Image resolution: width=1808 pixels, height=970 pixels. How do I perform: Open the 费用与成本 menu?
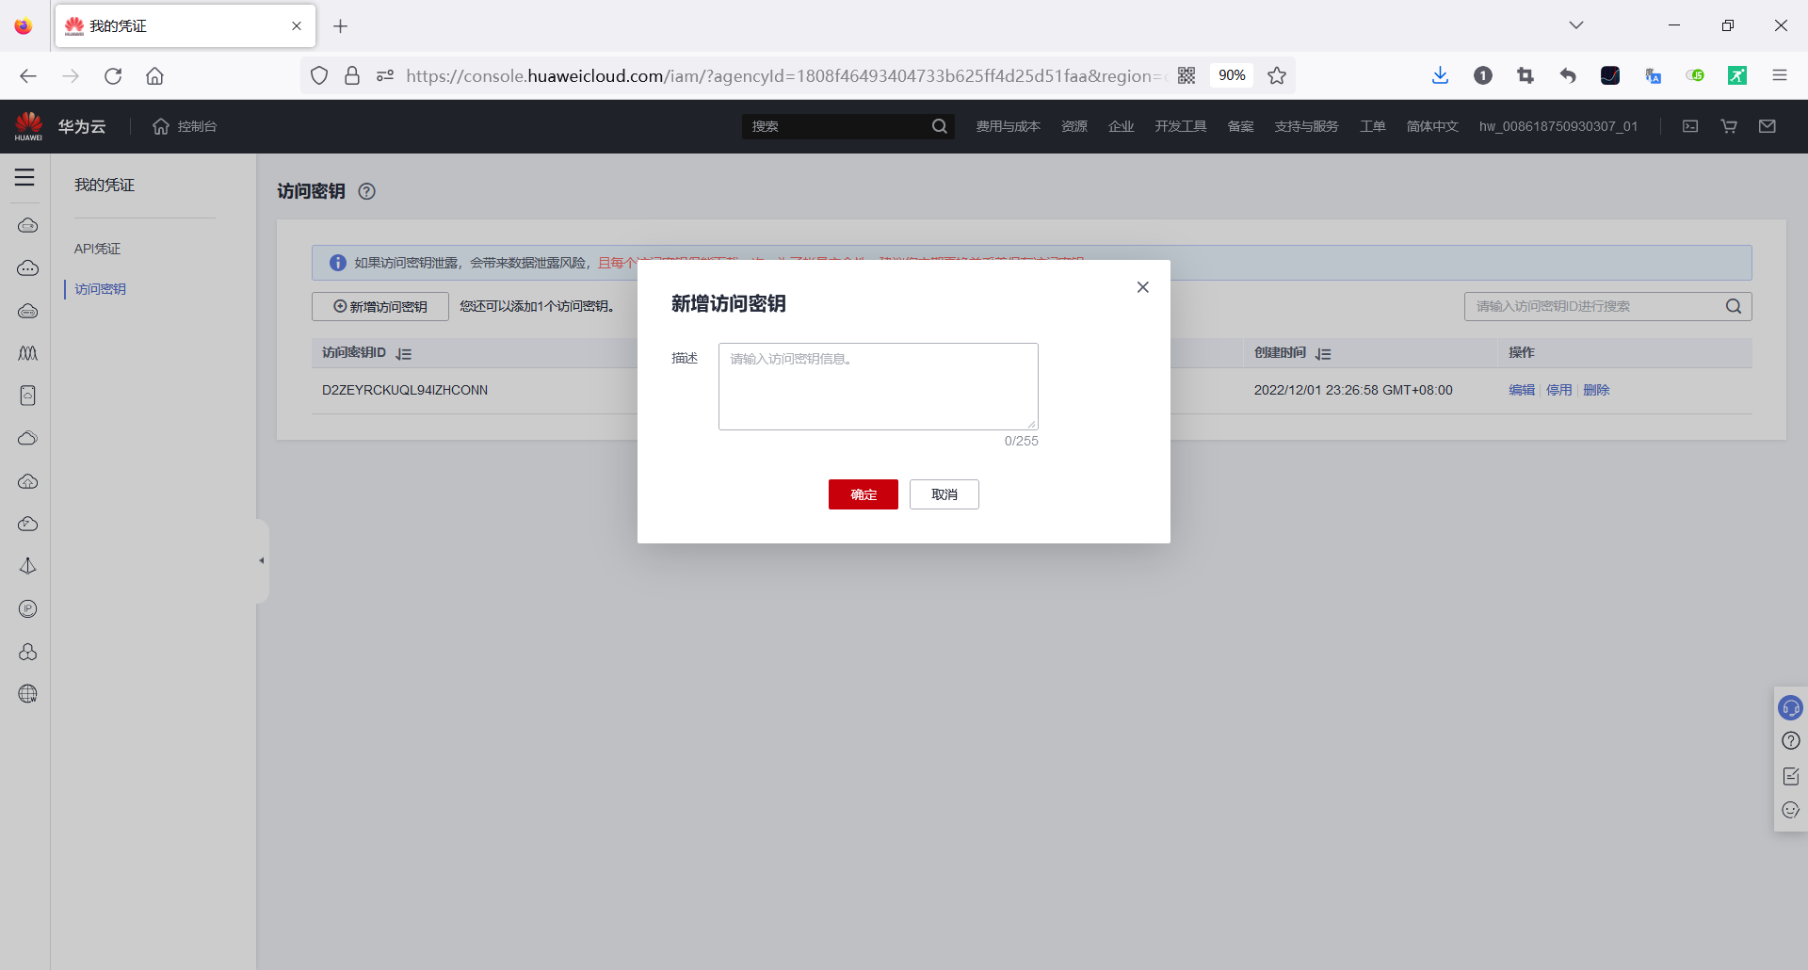coord(1008,126)
